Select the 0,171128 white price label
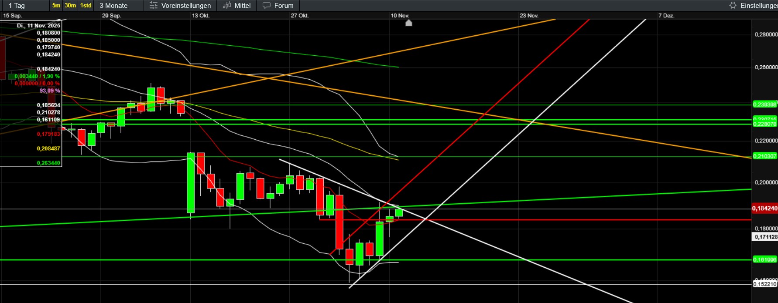778x303 pixels. point(765,237)
